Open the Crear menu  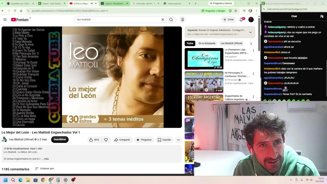tap(228, 20)
